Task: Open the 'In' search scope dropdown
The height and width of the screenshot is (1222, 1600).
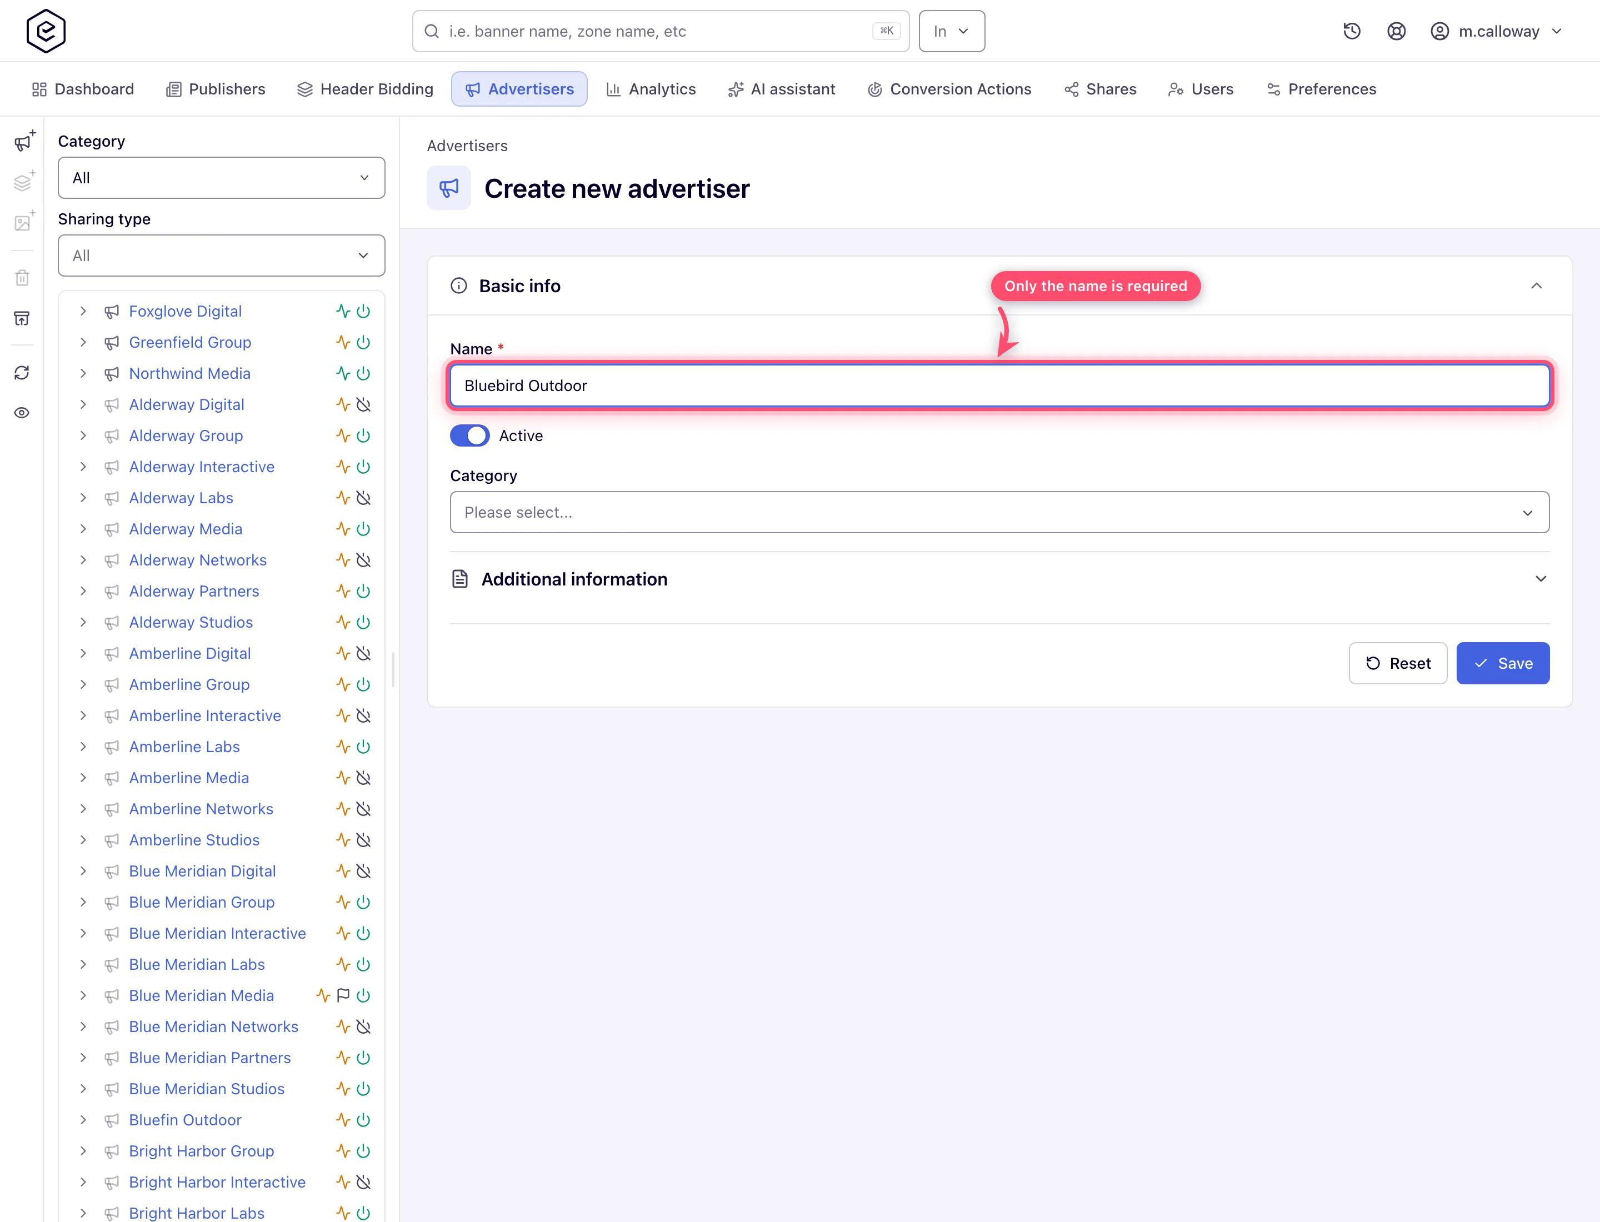Action: 951,31
